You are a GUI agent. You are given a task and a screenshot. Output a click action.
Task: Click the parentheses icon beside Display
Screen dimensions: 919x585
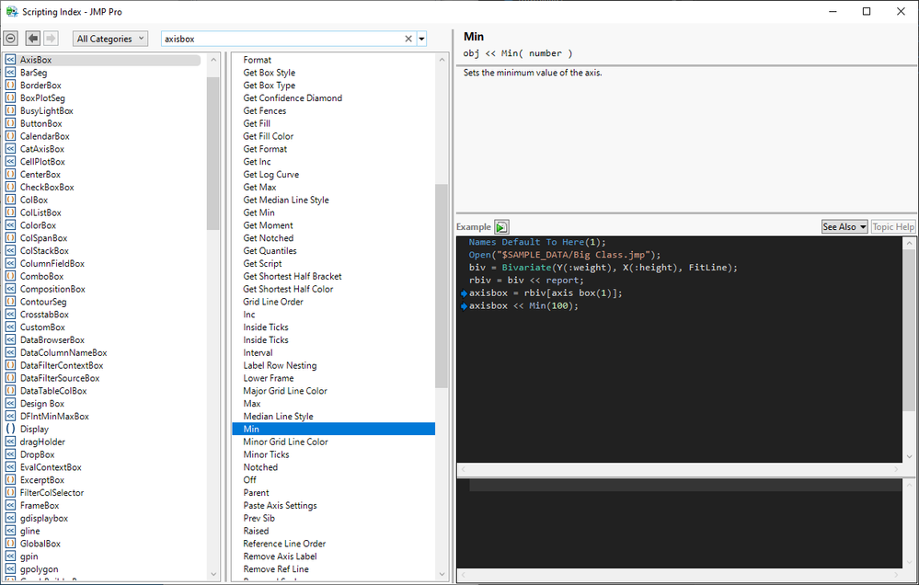[10, 429]
